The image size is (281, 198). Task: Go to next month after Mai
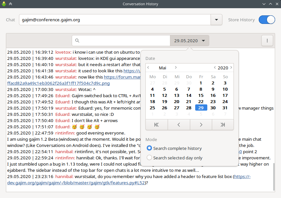point(176,67)
